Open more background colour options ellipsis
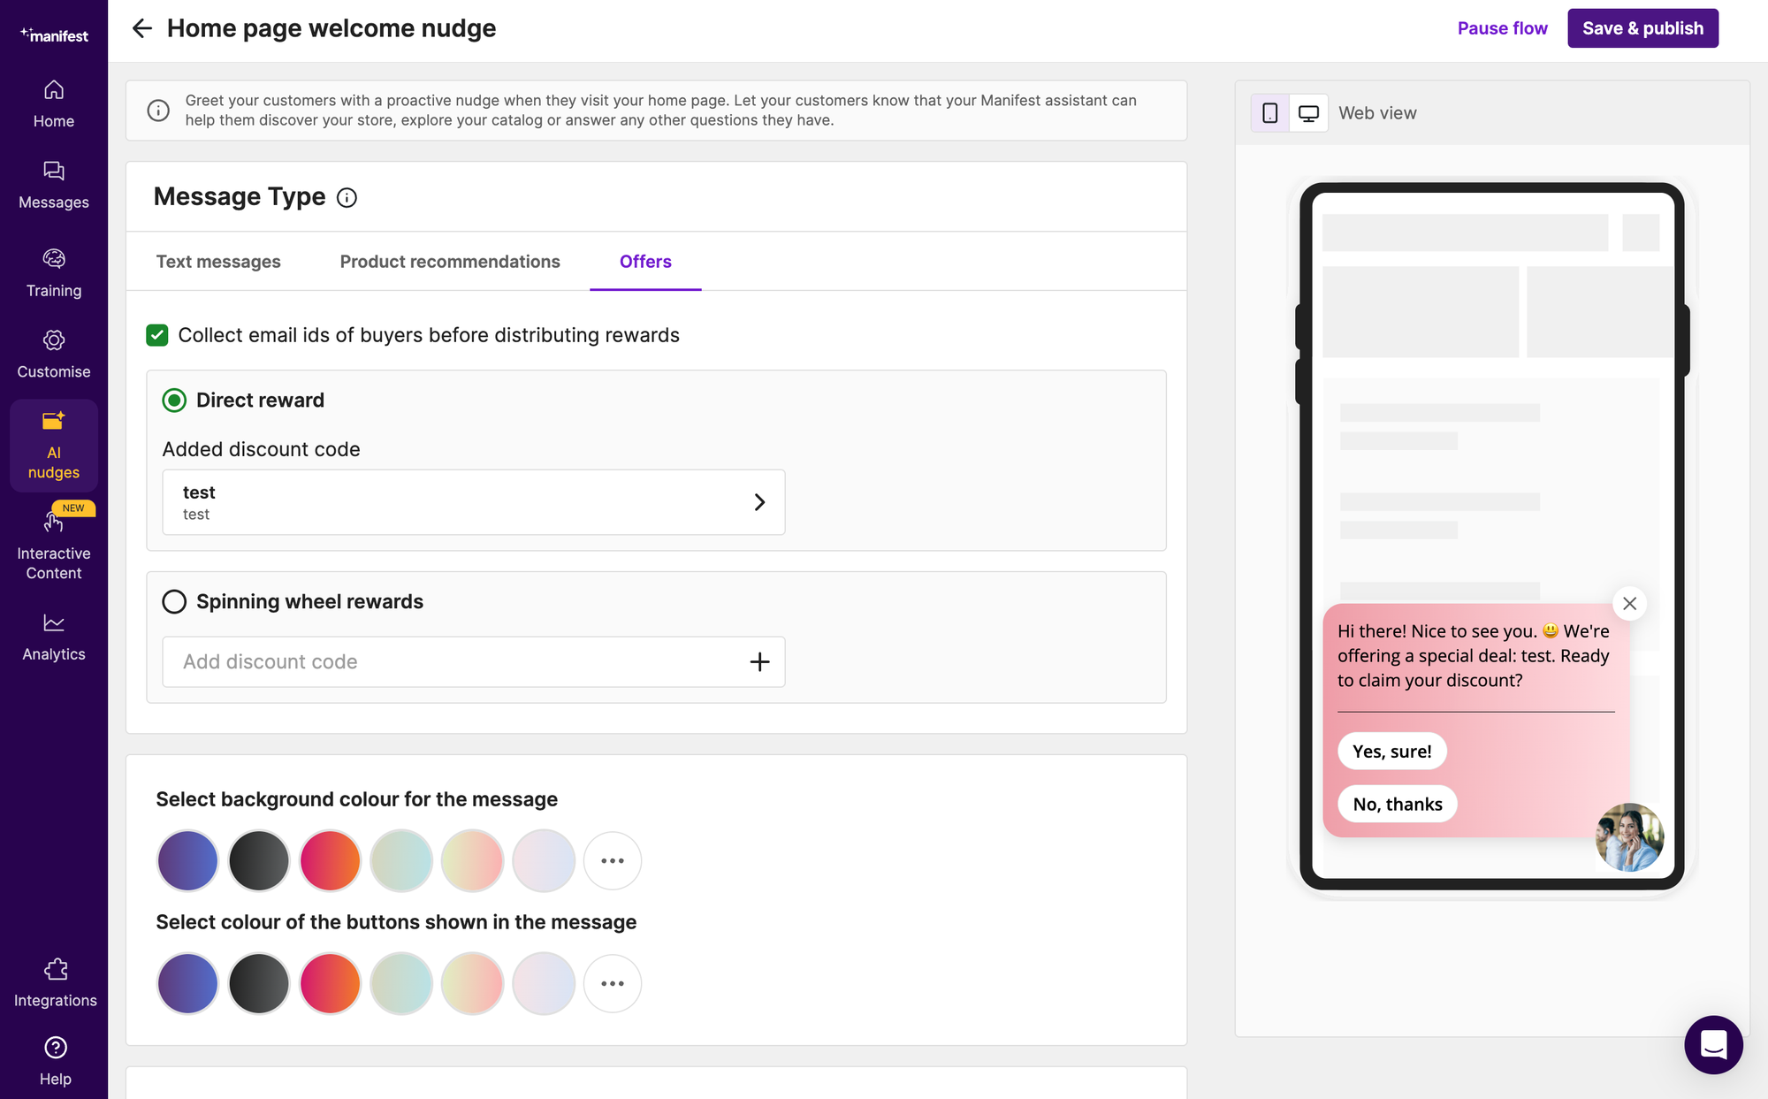 click(613, 860)
